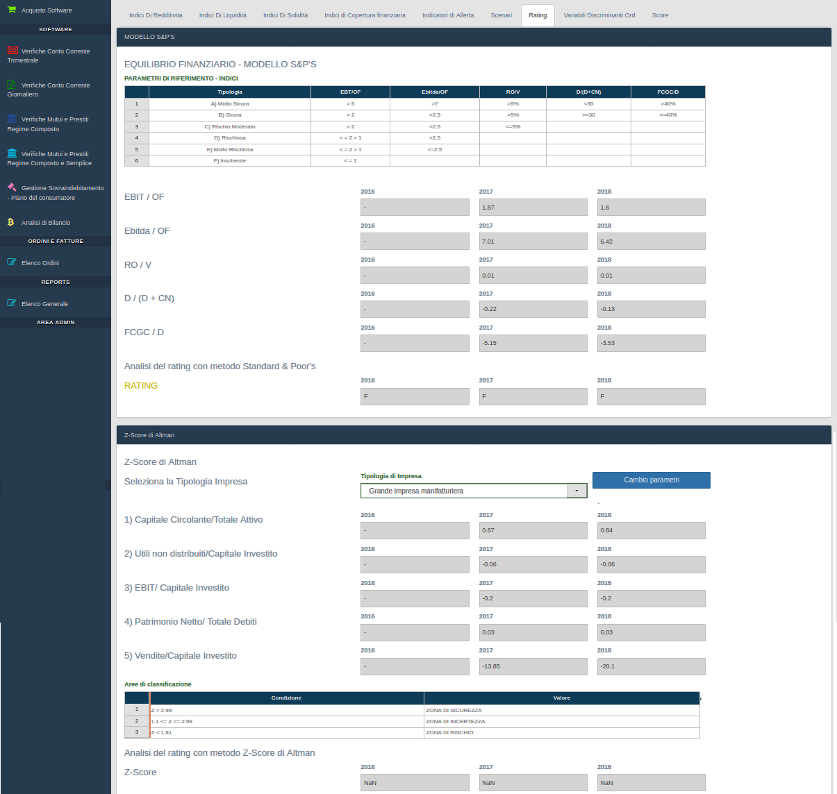Open the Indicatori di Allerta tab
837x794 pixels.
[x=448, y=15]
